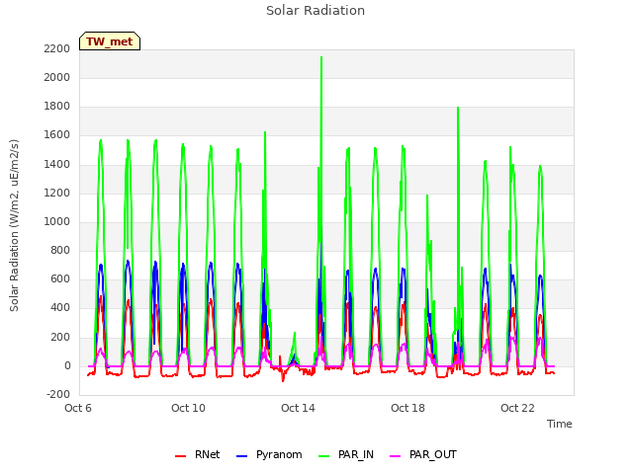The image size is (633, 474).
Task: Click the y-axis title Solar Radiation (W/m2, uE/m2/s)
Action: pyautogui.click(x=14, y=225)
